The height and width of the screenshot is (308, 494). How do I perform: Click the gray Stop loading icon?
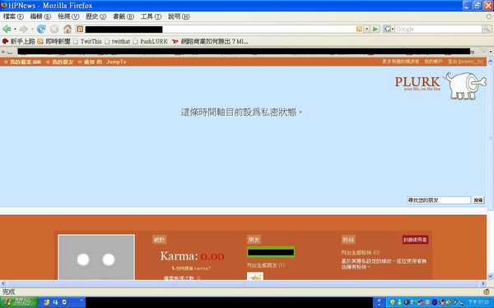point(54,30)
